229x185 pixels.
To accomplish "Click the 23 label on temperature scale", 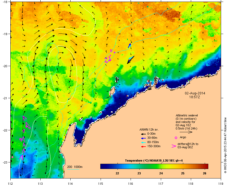I will coord(139,173).
